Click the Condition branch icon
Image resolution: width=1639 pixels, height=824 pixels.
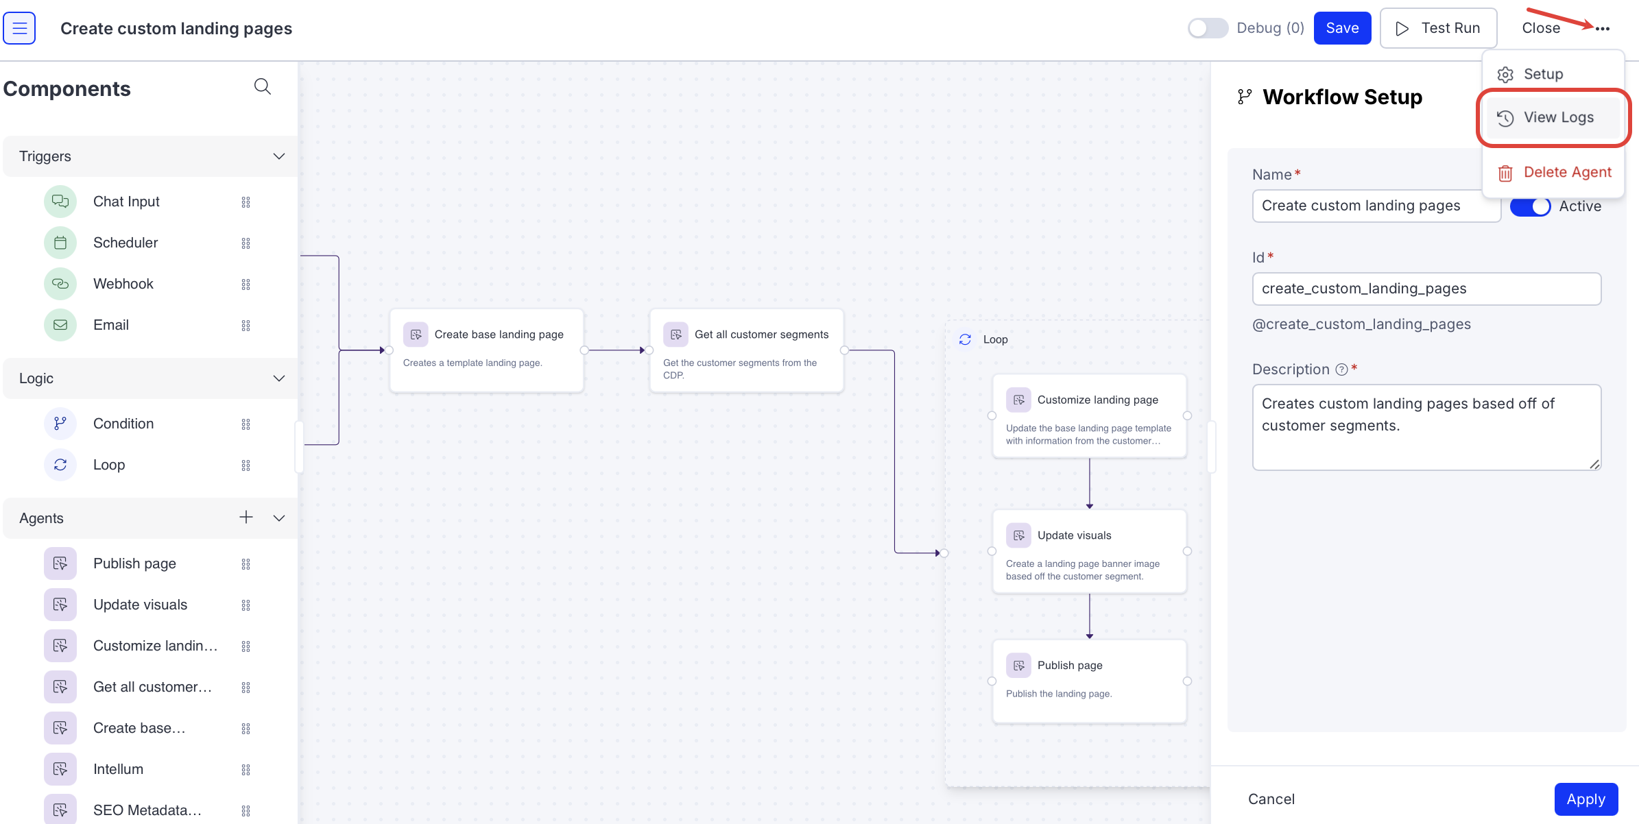pyautogui.click(x=60, y=424)
